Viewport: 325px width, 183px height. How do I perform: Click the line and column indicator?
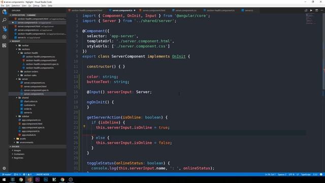[270, 174]
